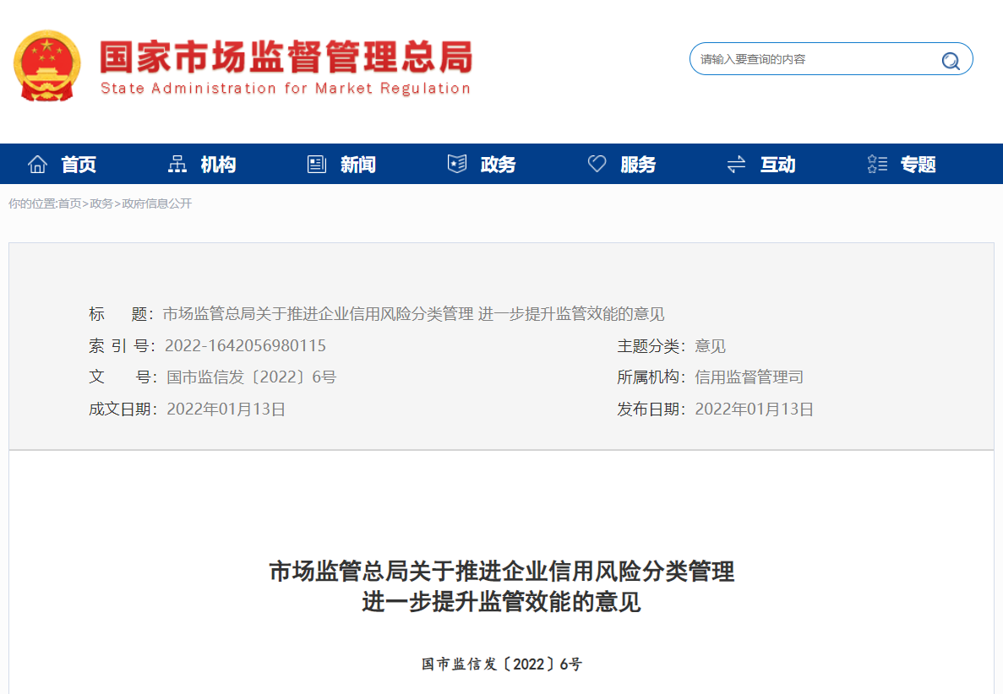This screenshot has width=1003, height=694.
Task: Click the 所属机构 label
Action: tap(651, 377)
